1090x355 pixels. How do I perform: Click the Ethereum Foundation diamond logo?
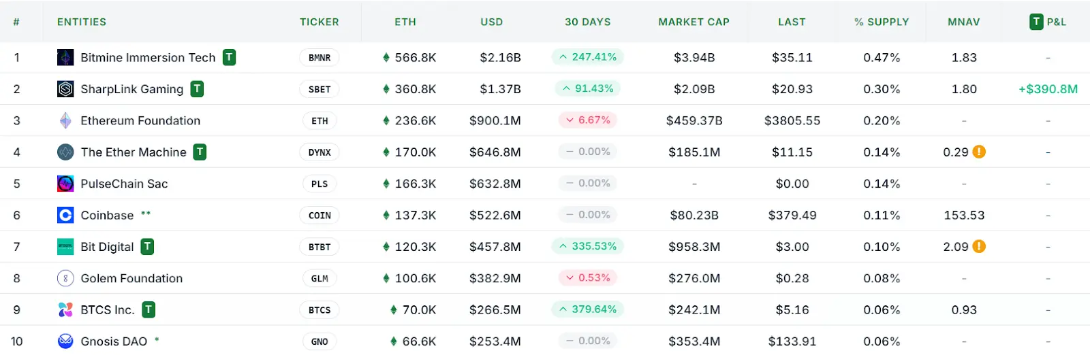pyautogui.click(x=65, y=120)
